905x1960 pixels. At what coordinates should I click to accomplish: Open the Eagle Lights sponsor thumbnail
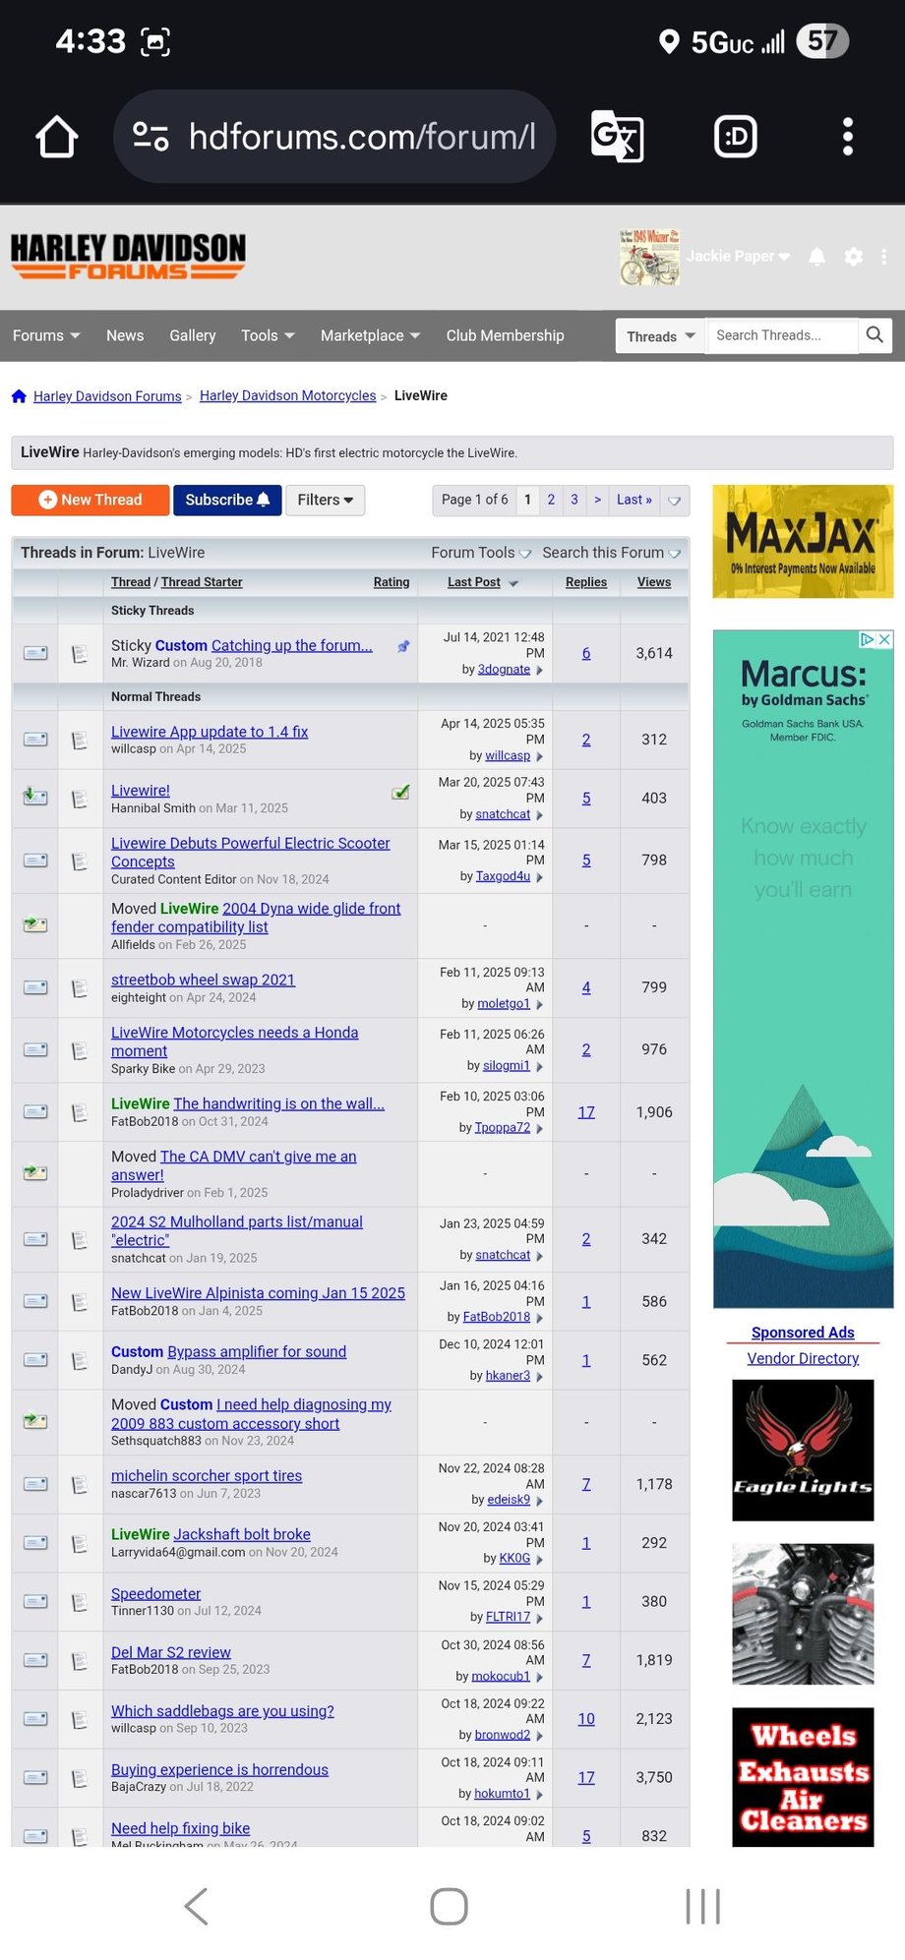pos(803,1450)
